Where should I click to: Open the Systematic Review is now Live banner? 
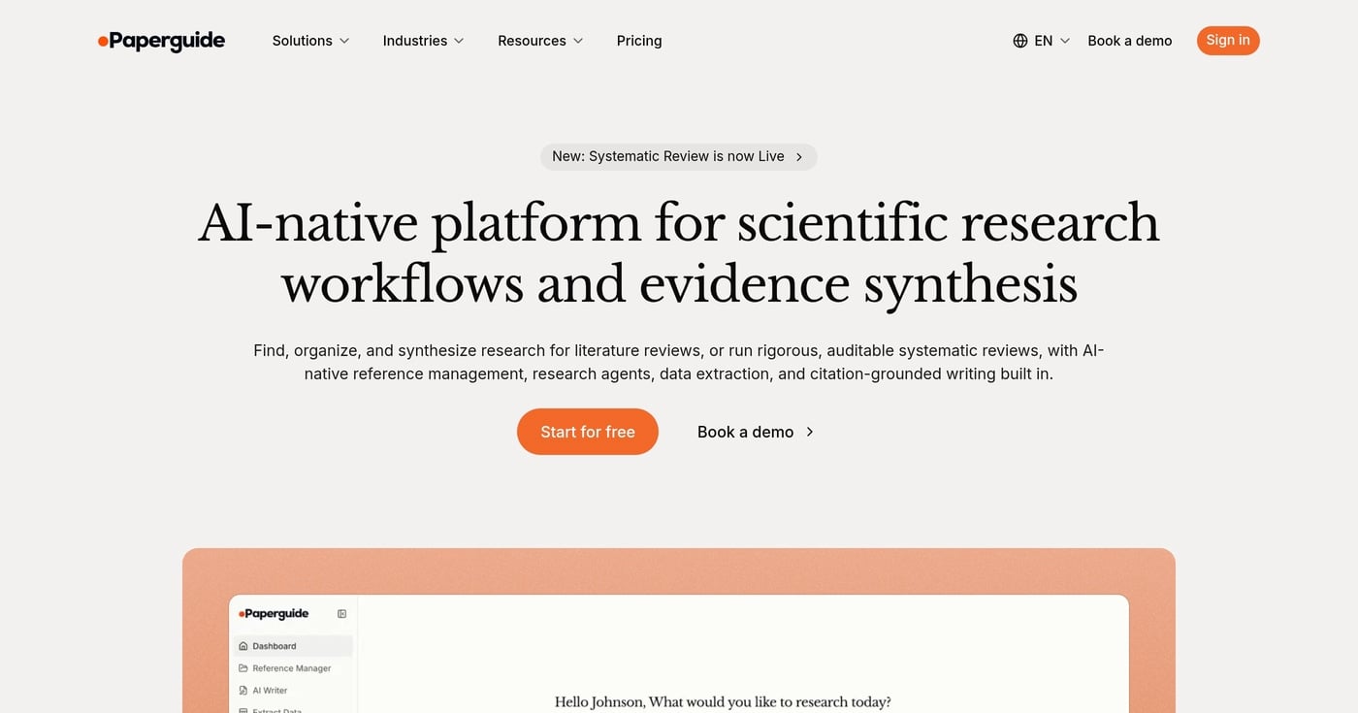678,156
